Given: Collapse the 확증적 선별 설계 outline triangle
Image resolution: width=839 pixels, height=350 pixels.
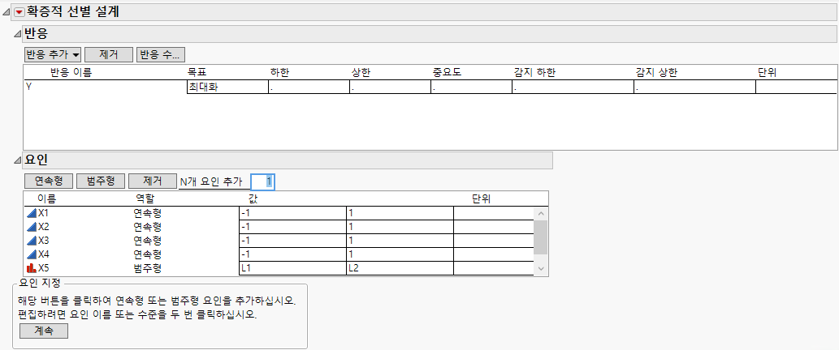Looking at the screenshot, I should pos(7,13).
